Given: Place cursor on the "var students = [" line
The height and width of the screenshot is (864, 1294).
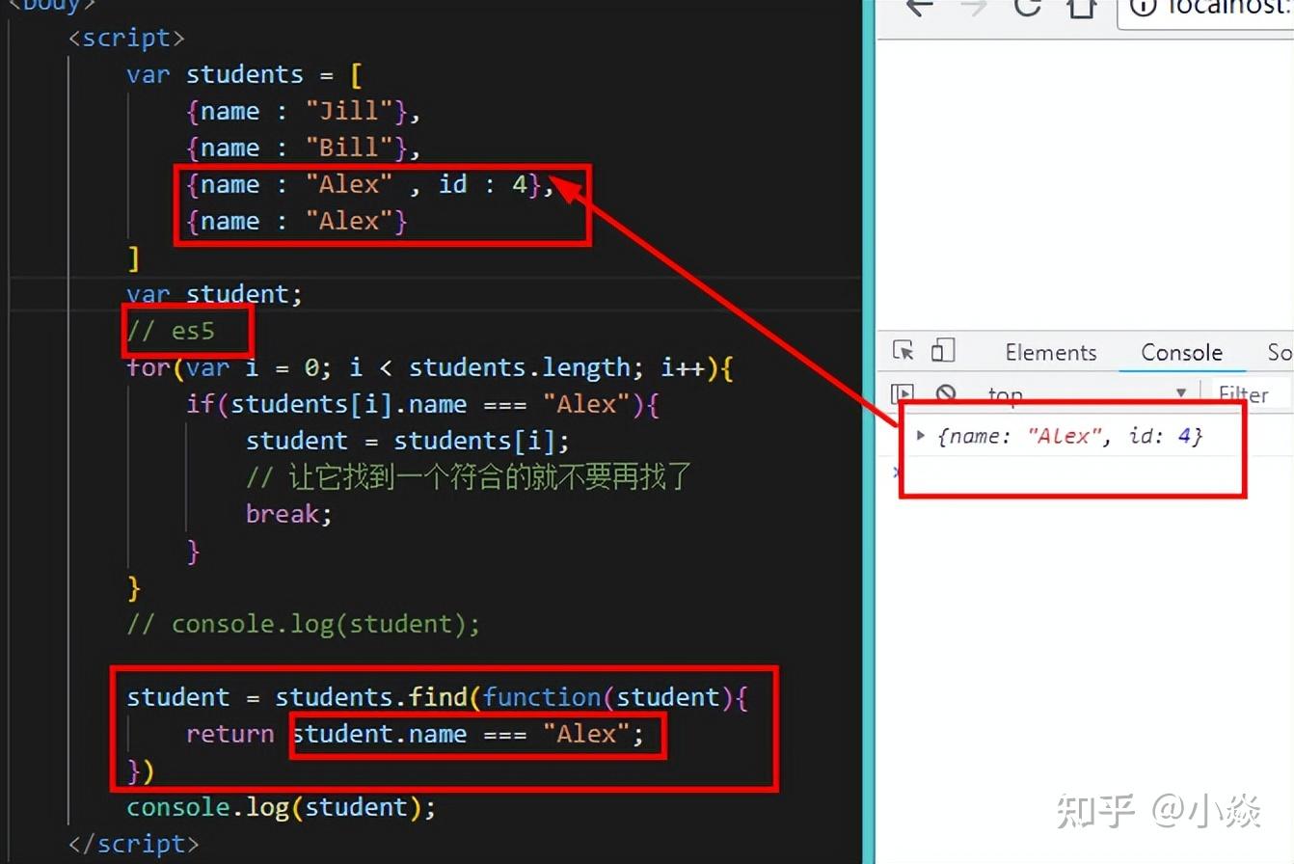Looking at the screenshot, I should tap(245, 74).
